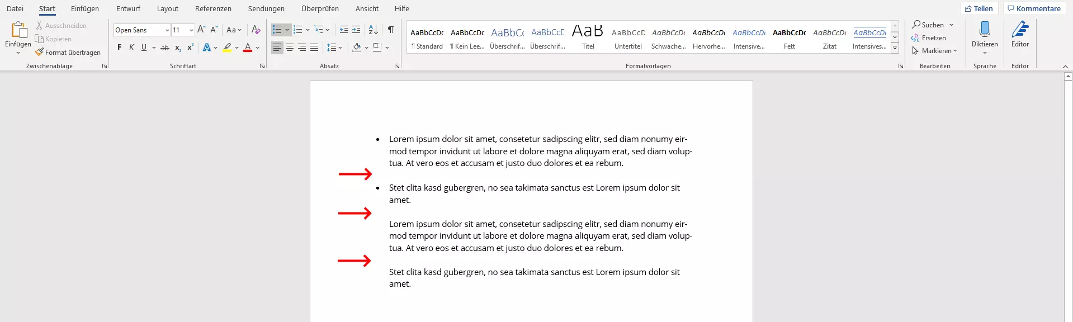Justify text alignment
The height and width of the screenshot is (322, 1073).
coord(314,48)
